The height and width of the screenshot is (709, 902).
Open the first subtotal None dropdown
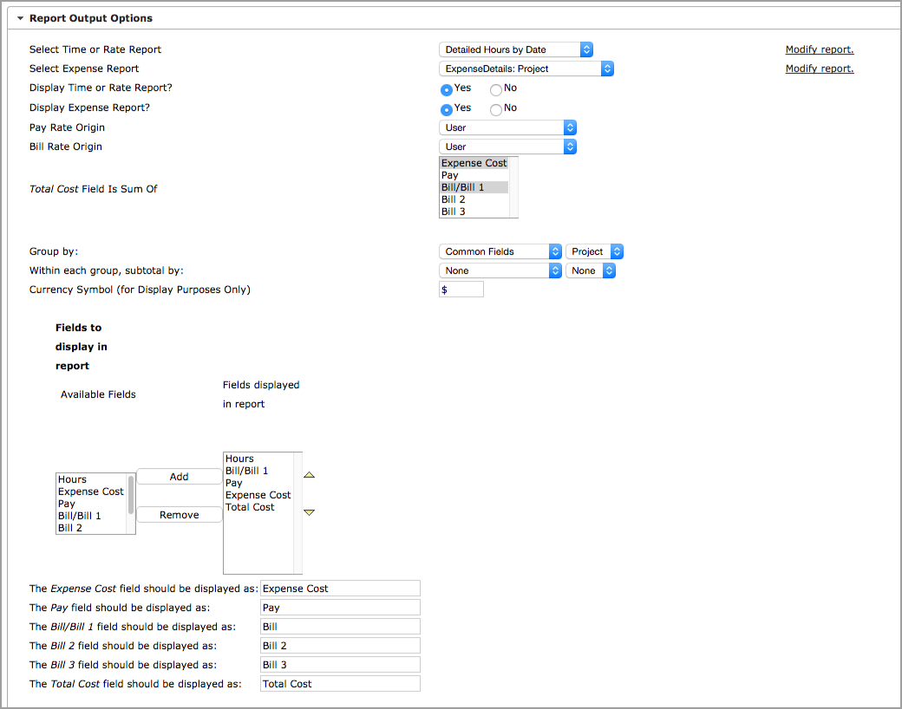tap(500, 270)
